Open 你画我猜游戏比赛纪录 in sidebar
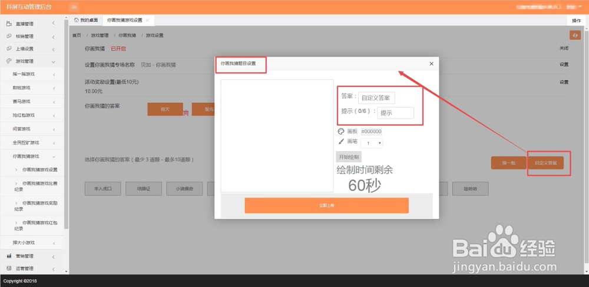This screenshot has height=287, width=589. point(36,186)
